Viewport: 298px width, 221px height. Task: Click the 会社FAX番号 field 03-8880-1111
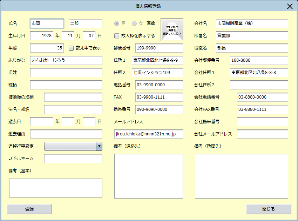click(263, 109)
